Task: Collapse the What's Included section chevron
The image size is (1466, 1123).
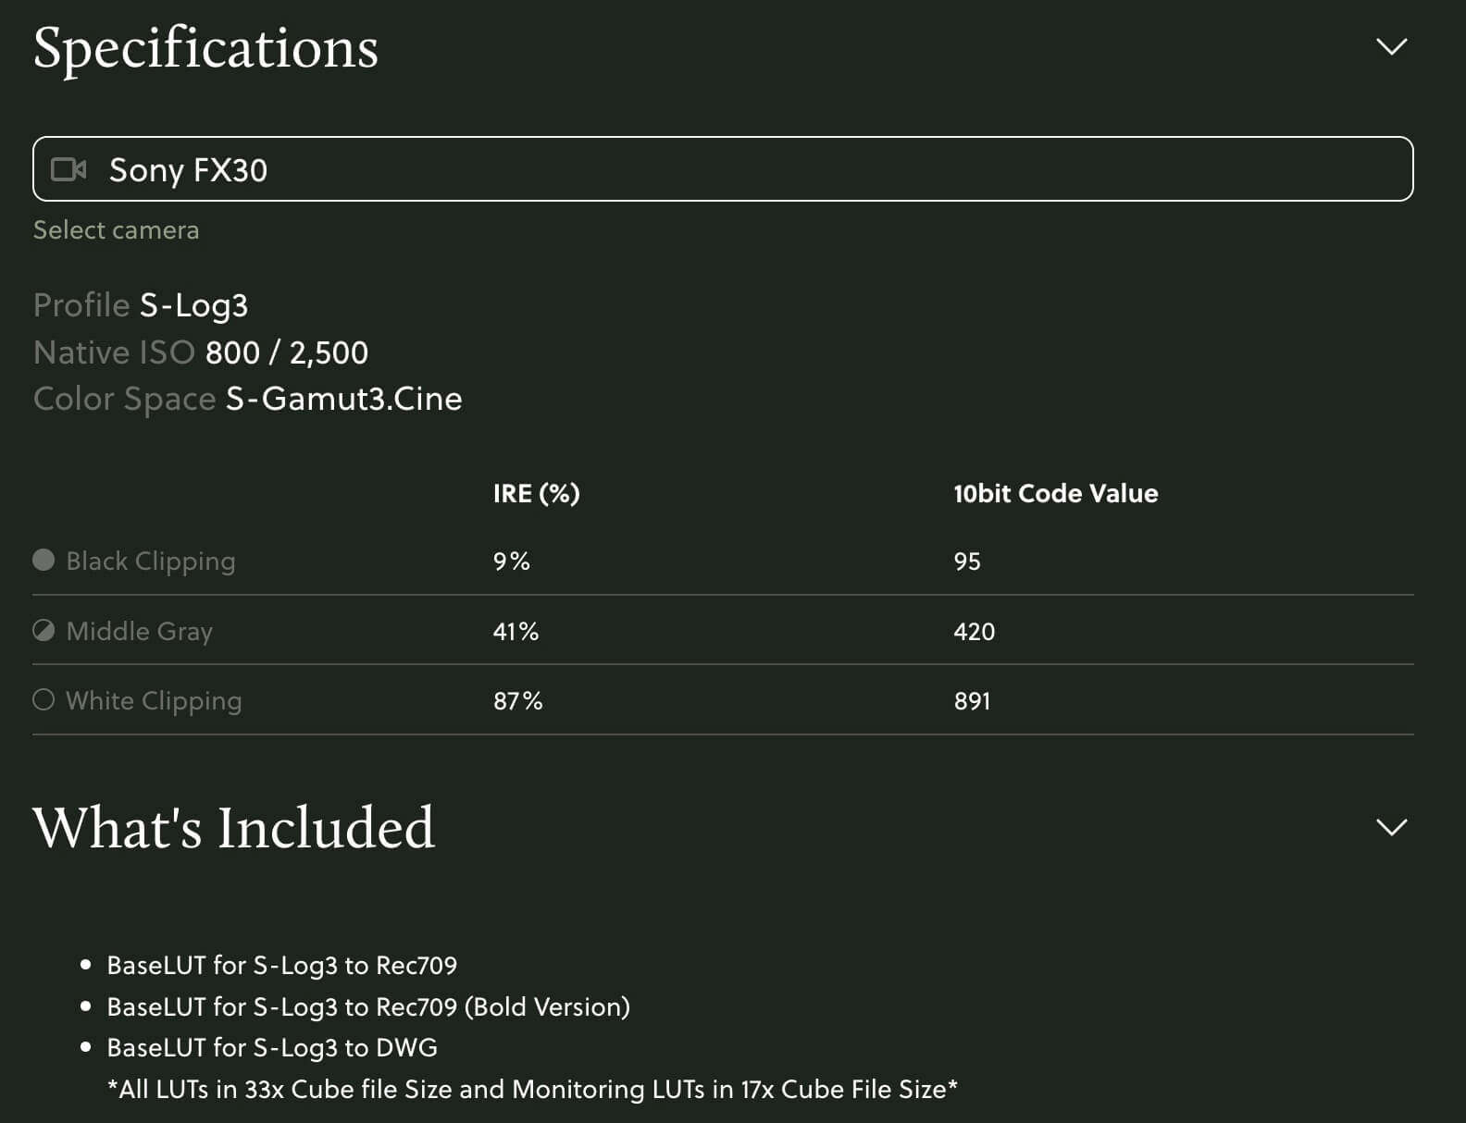Action: [x=1391, y=826]
